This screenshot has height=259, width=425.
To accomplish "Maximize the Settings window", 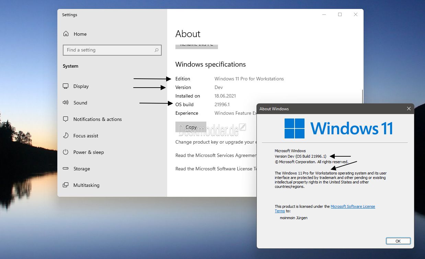I will click(x=340, y=14).
